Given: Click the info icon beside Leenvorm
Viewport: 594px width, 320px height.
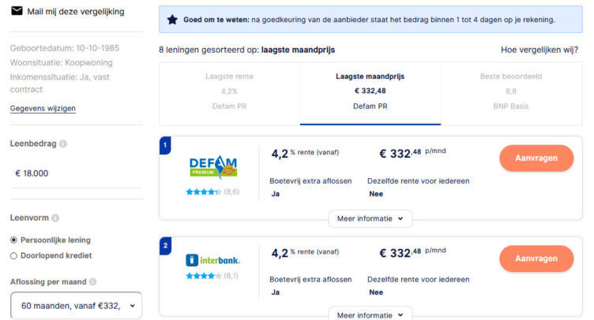Looking at the screenshot, I should (55, 218).
